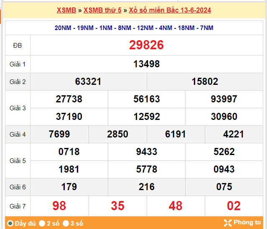The width and height of the screenshot is (267, 229).
Task: Select the Giải 1 result 13498
Action: click(x=146, y=64)
